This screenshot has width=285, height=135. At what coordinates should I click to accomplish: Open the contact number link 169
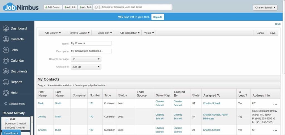point(91,130)
